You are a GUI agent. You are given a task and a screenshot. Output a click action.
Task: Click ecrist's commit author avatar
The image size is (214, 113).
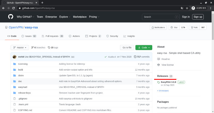click(x=15, y=57)
